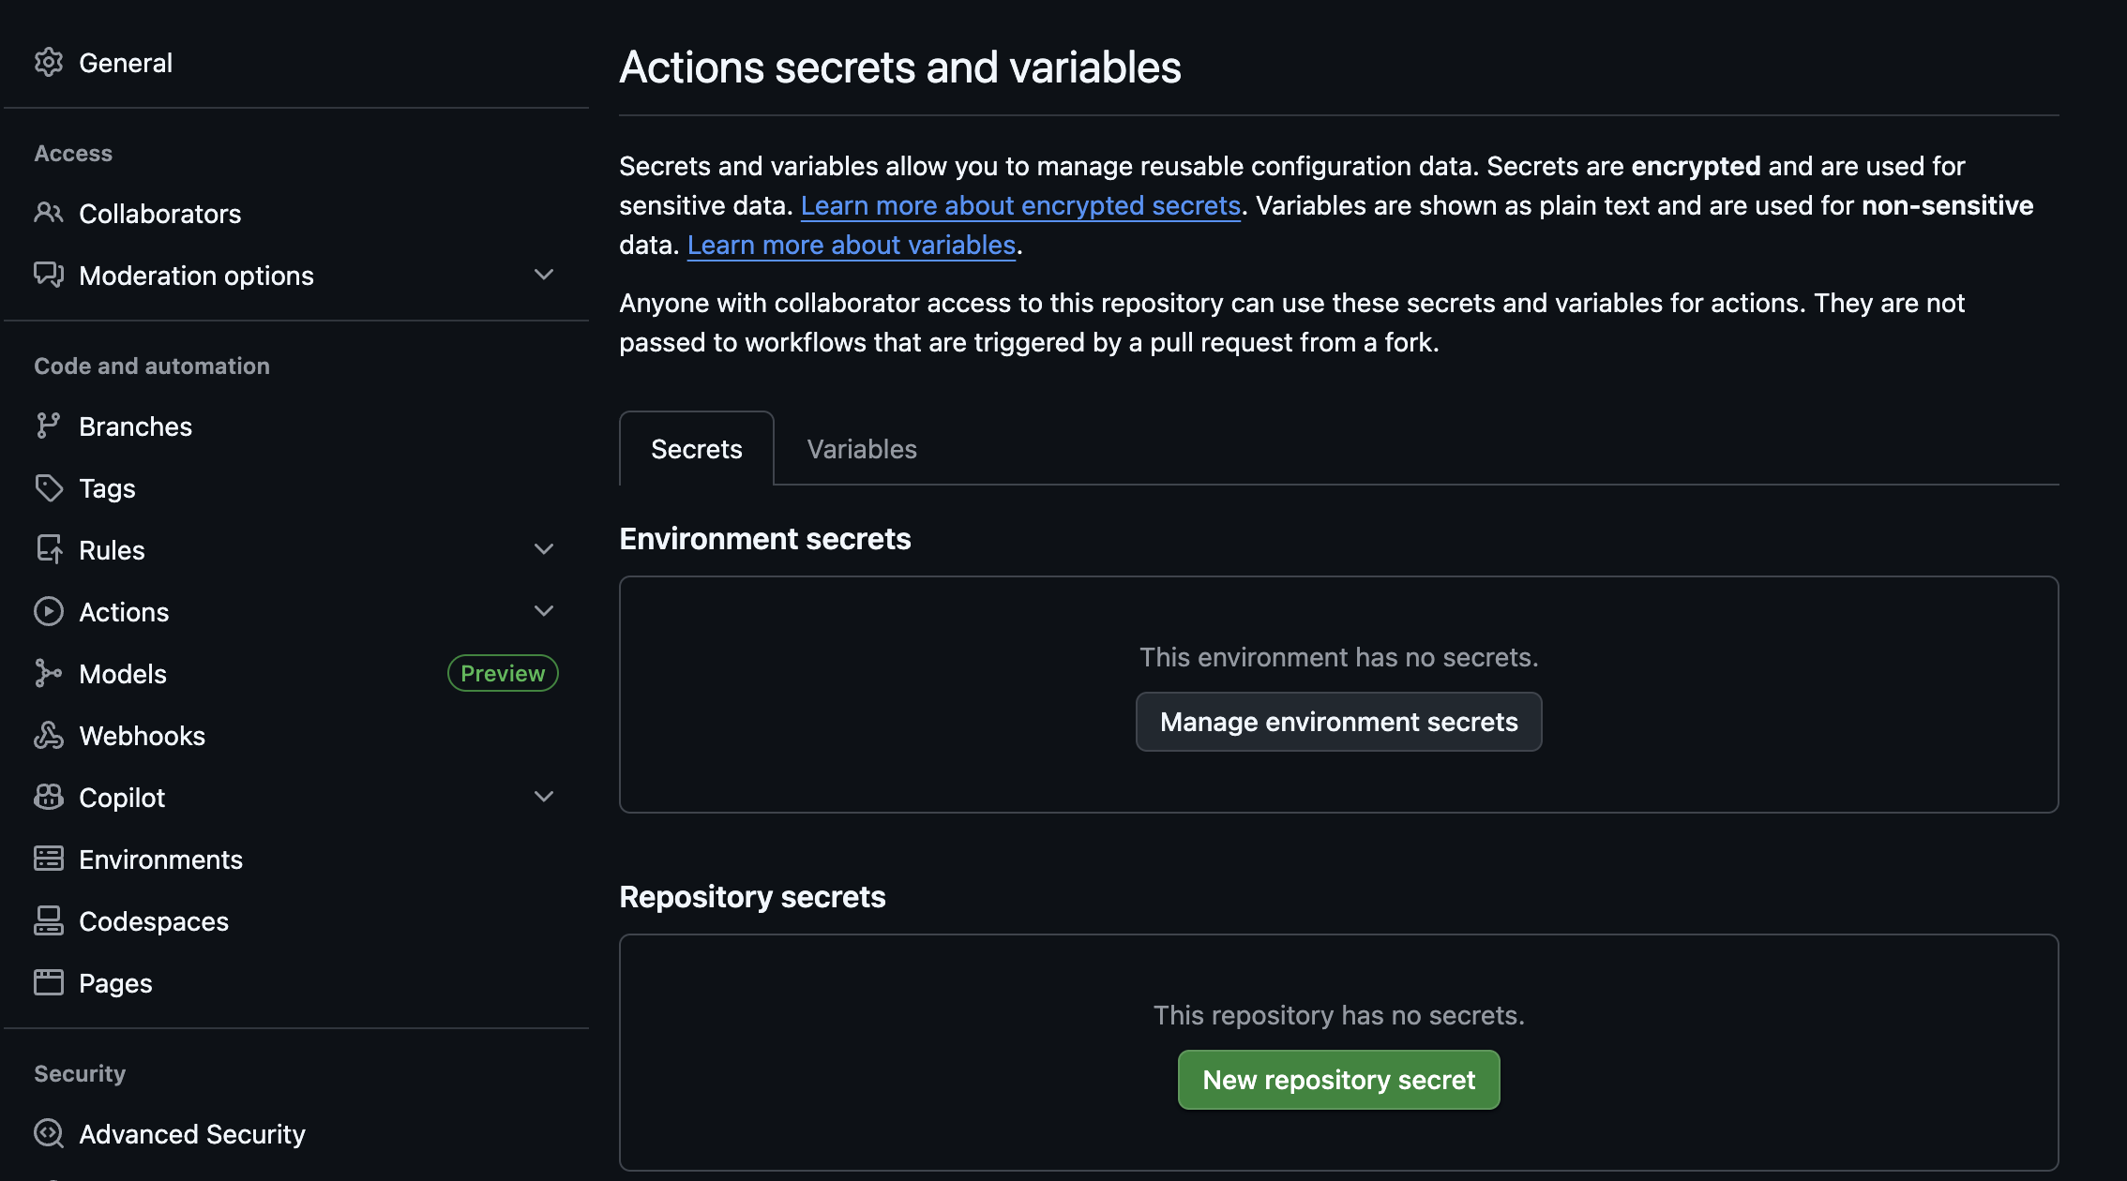The width and height of the screenshot is (2127, 1181).
Task: Click the Environments server icon
Action: pos(49,860)
